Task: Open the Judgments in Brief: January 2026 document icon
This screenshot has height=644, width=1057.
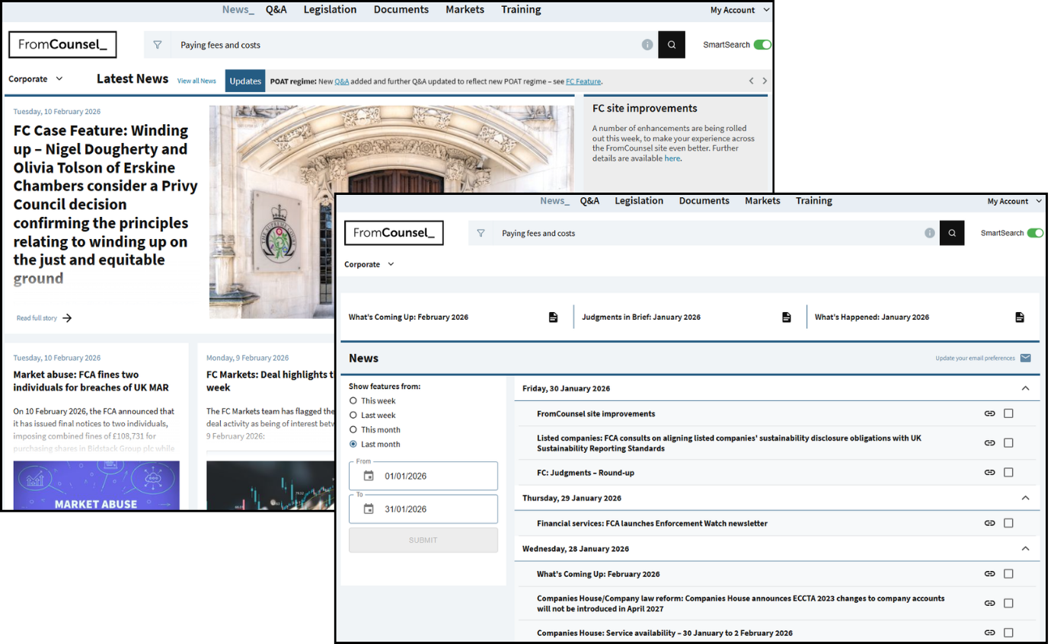Action: (x=786, y=317)
